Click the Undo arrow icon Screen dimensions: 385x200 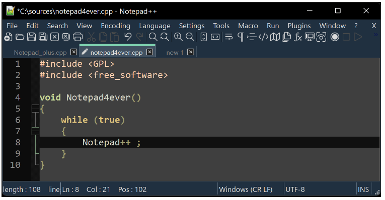click(x=128, y=37)
